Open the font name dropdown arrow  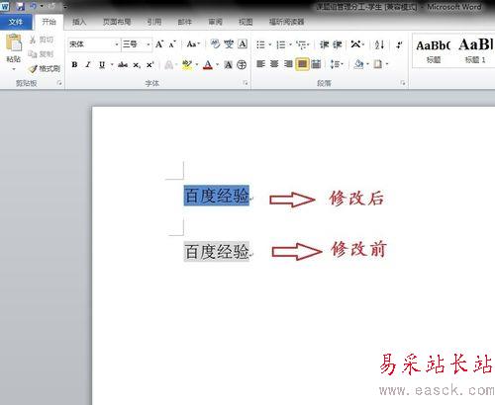117,44
